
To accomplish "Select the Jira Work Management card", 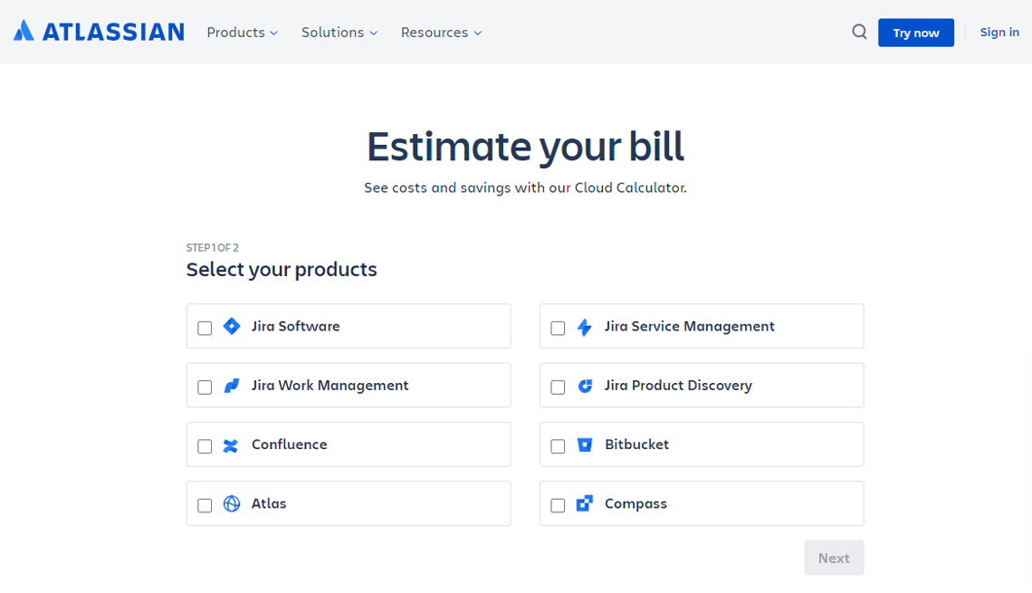I will click(349, 385).
